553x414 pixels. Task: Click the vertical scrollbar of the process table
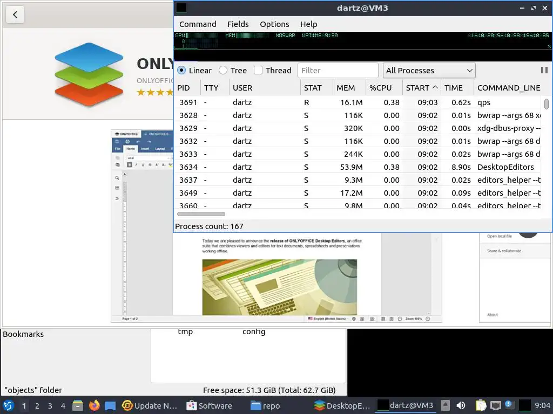(547, 104)
